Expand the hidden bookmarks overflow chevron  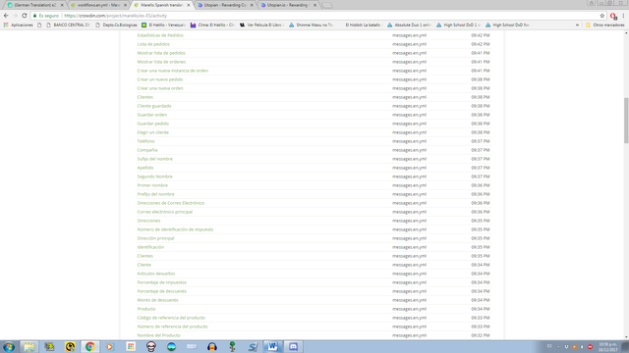(x=577, y=25)
